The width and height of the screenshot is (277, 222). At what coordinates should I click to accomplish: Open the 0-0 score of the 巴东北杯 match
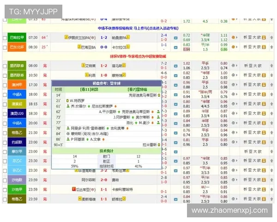coord(104,47)
